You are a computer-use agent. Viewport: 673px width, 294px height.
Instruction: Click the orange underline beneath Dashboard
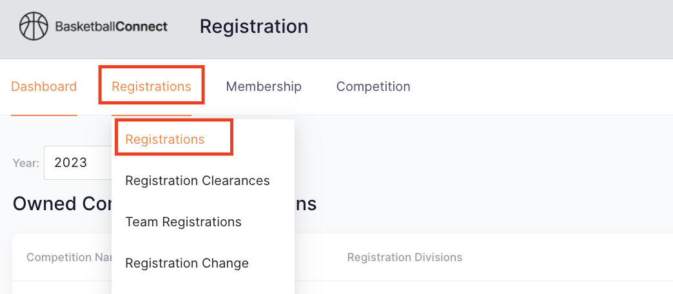(x=44, y=115)
